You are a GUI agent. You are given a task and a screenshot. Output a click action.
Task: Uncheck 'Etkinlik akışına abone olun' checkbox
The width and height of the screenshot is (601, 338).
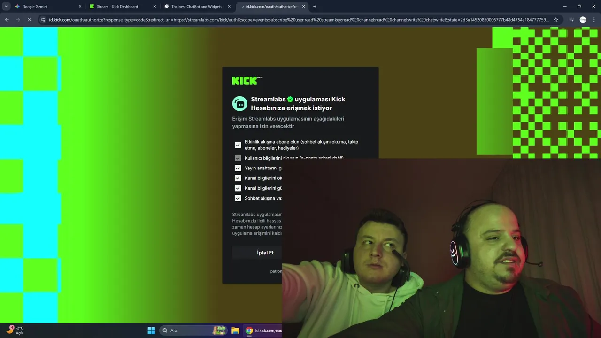coord(238,145)
